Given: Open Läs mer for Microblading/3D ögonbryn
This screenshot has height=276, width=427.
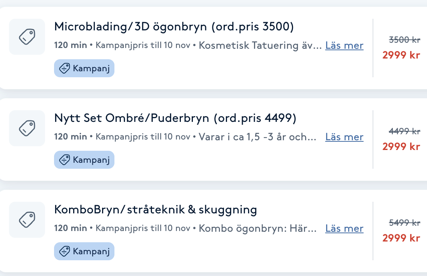Looking at the screenshot, I should [x=344, y=46].
